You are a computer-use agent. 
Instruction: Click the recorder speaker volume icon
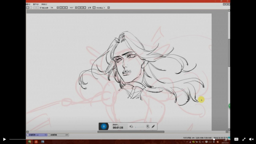pyautogui.click(x=132, y=126)
